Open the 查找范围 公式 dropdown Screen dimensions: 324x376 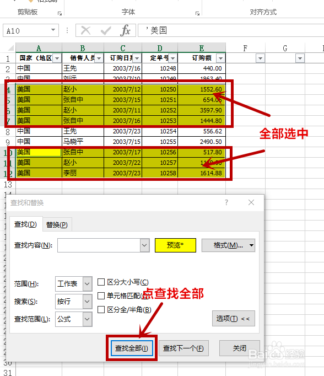point(87,319)
